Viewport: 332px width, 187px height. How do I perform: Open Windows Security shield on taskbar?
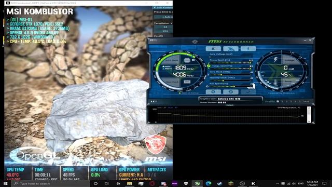tap(186, 183)
